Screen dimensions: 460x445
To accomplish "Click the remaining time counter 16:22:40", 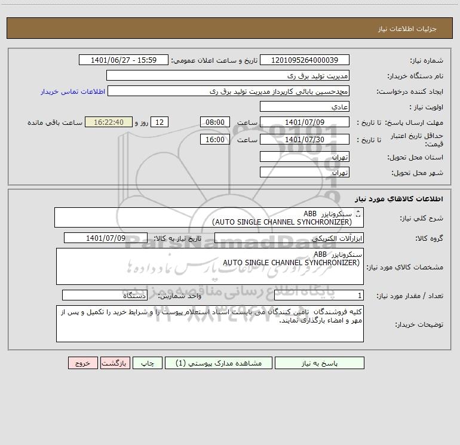I will (109, 122).
